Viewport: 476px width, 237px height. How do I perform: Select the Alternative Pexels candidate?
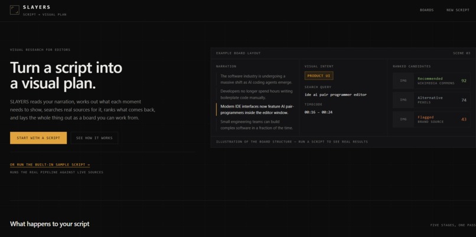click(x=431, y=100)
